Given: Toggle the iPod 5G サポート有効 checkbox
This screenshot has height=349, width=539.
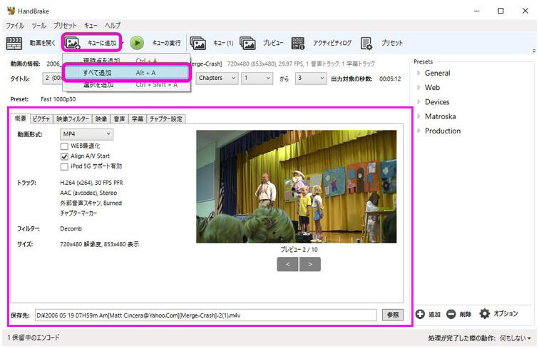Looking at the screenshot, I should tap(64, 166).
